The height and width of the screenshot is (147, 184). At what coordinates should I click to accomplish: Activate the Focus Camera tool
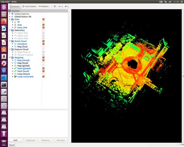click(x=29, y=6)
